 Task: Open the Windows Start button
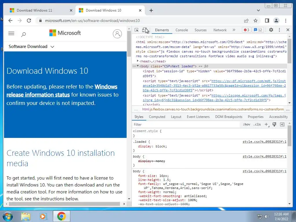click(x=8, y=216)
